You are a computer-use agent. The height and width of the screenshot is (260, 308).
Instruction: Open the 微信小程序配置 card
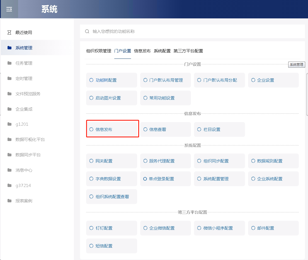click(219, 228)
